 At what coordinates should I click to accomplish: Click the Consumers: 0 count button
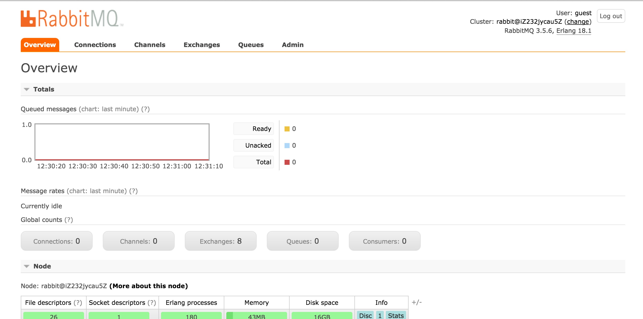click(385, 241)
